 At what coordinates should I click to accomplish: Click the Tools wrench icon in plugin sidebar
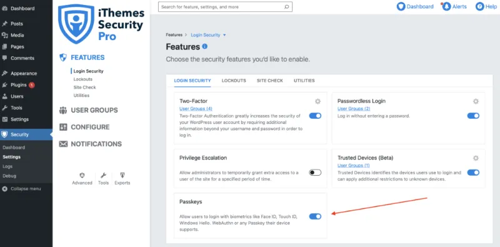click(x=103, y=175)
